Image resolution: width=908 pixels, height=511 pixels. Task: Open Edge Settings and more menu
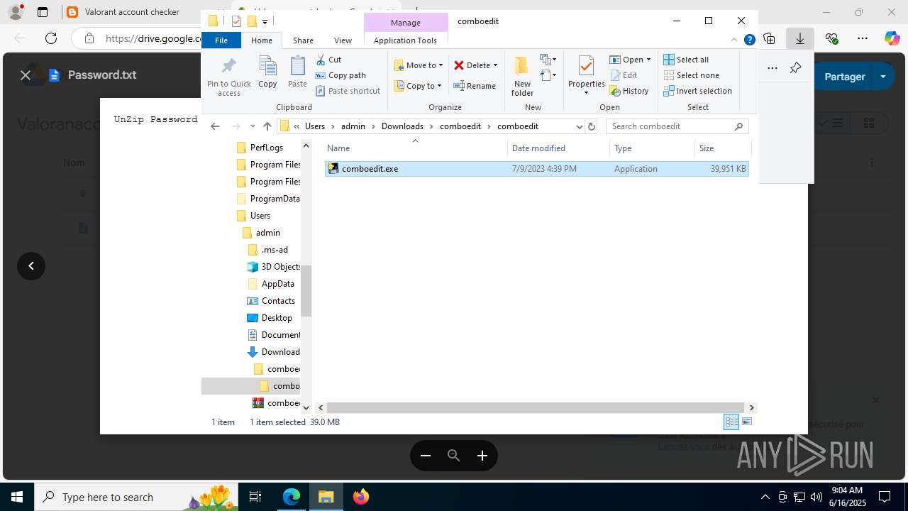point(863,38)
